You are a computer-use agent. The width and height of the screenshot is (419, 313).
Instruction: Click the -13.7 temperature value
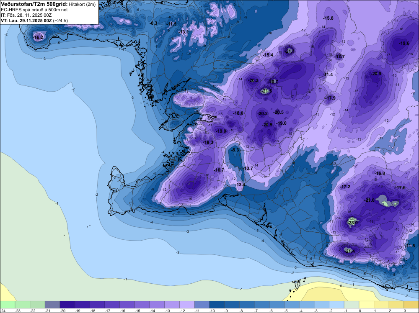tap(248, 168)
